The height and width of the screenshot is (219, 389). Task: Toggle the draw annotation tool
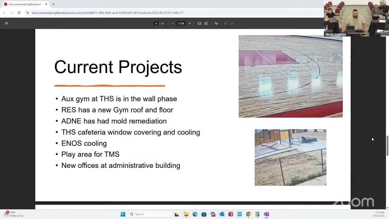pyautogui.click(x=216, y=23)
